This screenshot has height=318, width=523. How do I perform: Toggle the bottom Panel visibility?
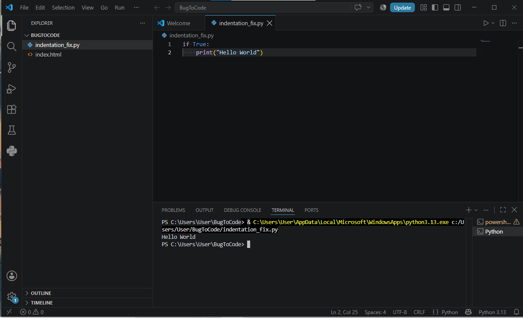(x=446, y=7)
